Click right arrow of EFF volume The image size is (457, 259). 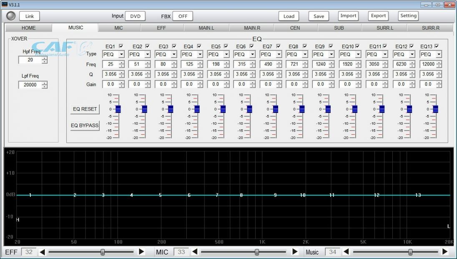141,252
